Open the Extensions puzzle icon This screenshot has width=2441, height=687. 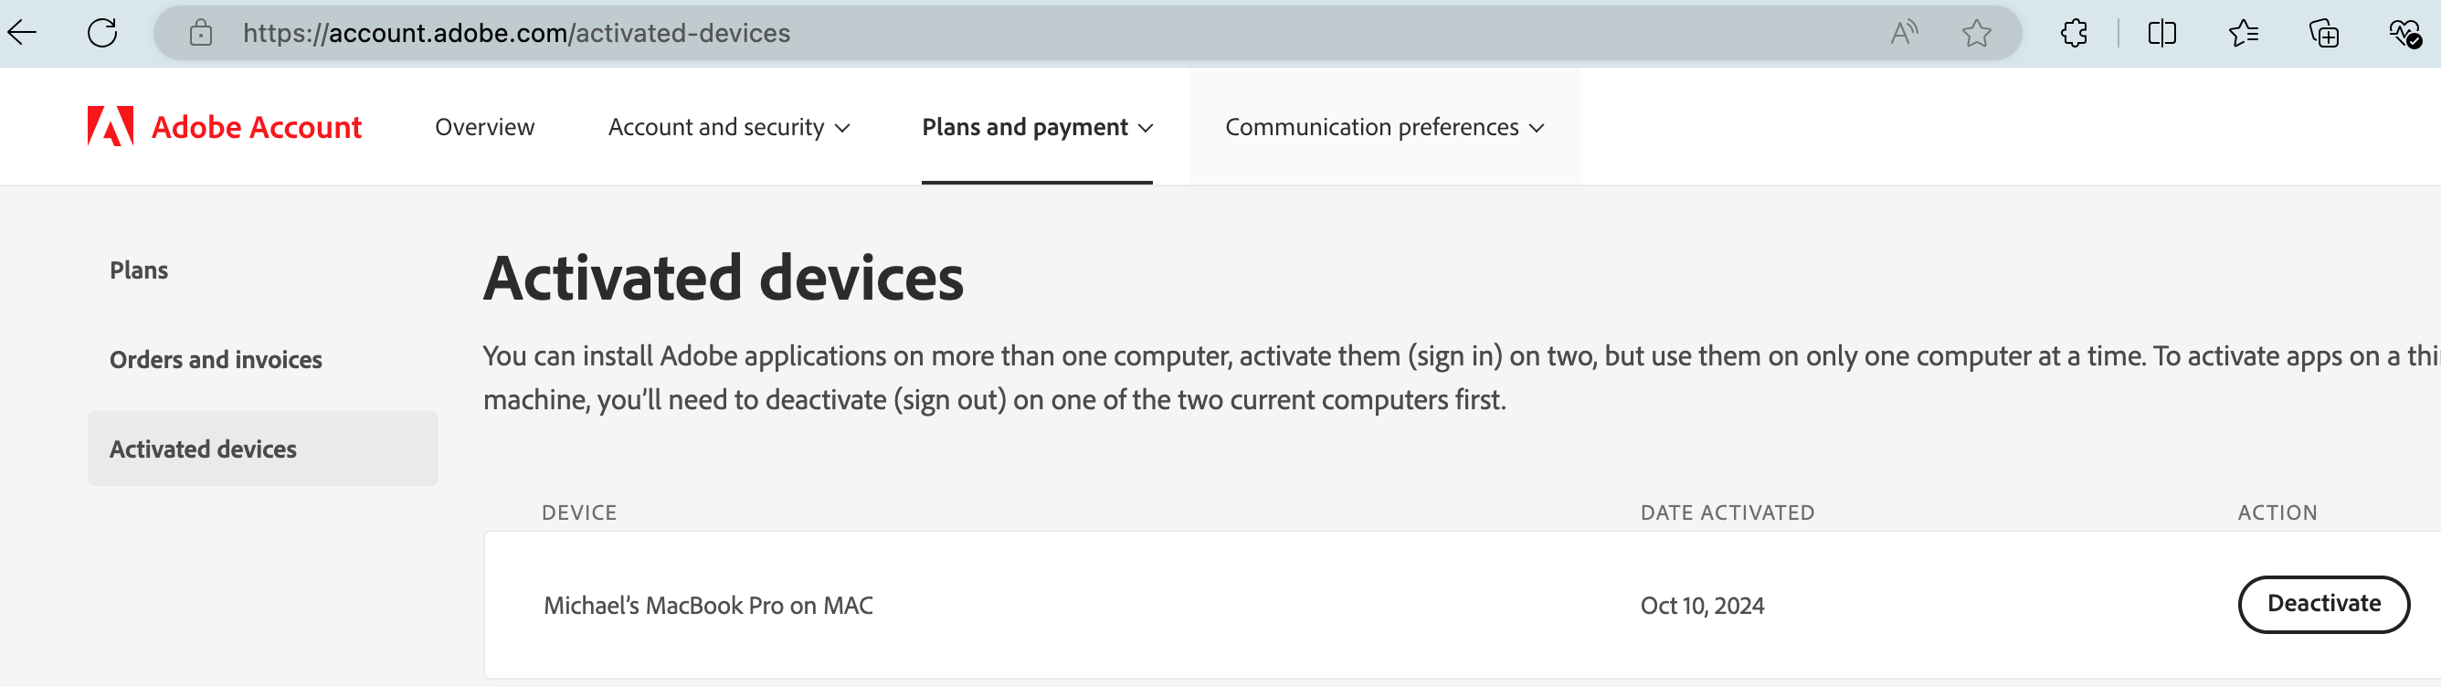pos(2074,33)
